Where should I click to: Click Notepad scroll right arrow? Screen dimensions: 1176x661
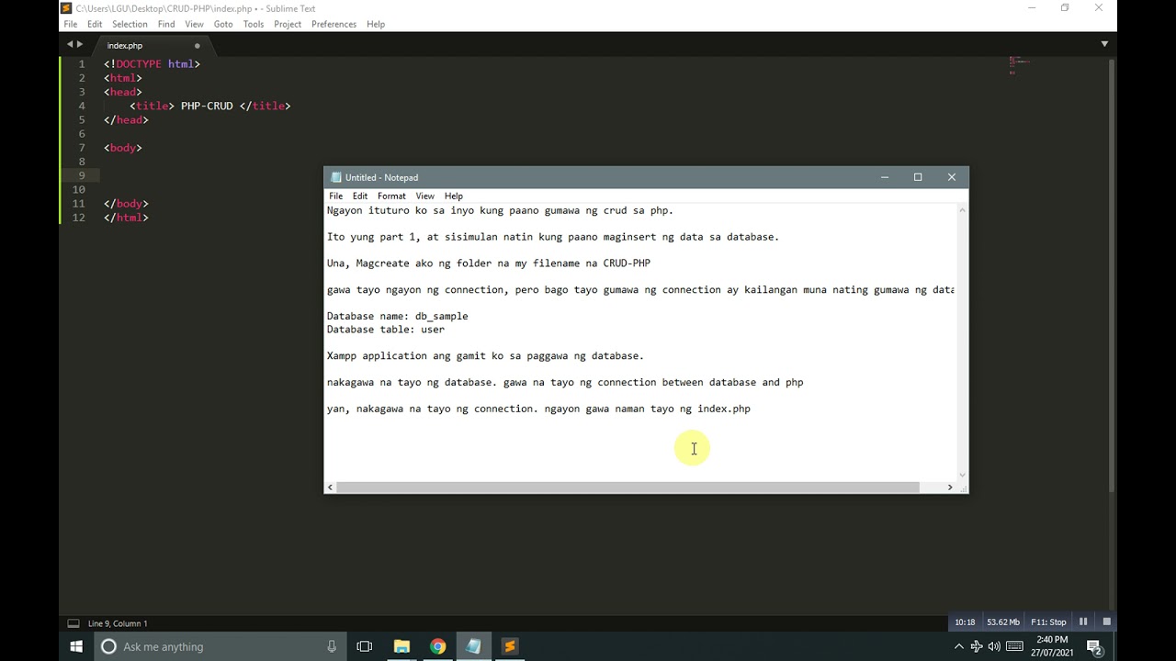click(x=950, y=487)
